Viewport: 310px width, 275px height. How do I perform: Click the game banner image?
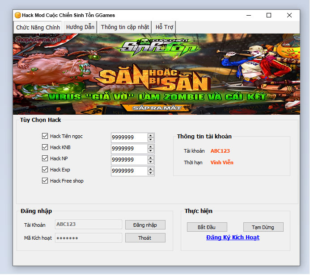coord(157,74)
